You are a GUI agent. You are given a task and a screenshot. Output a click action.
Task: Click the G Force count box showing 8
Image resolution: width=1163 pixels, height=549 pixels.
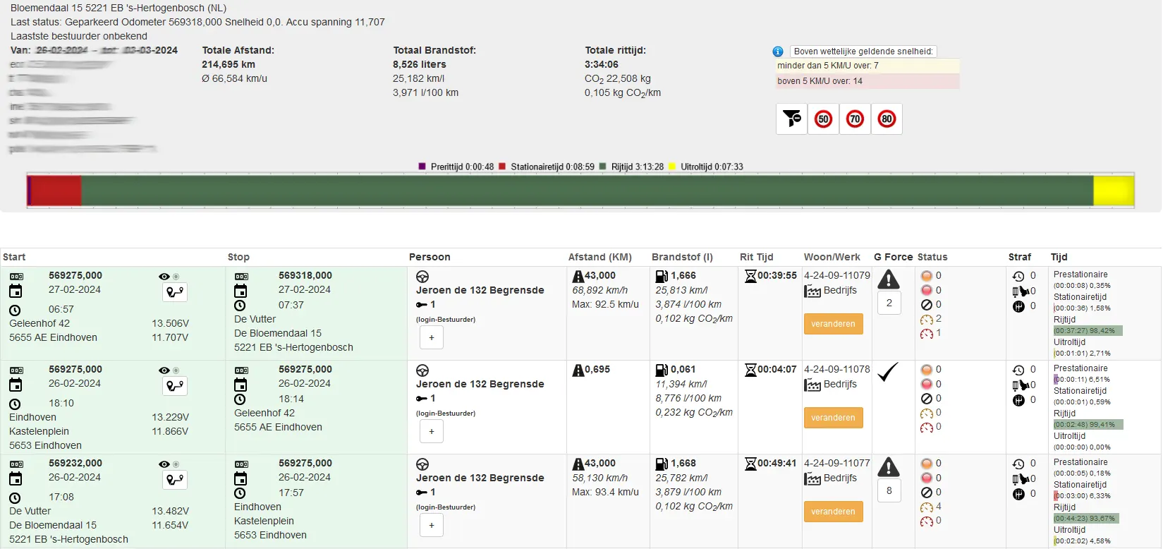pyautogui.click(x=889, y=490)
